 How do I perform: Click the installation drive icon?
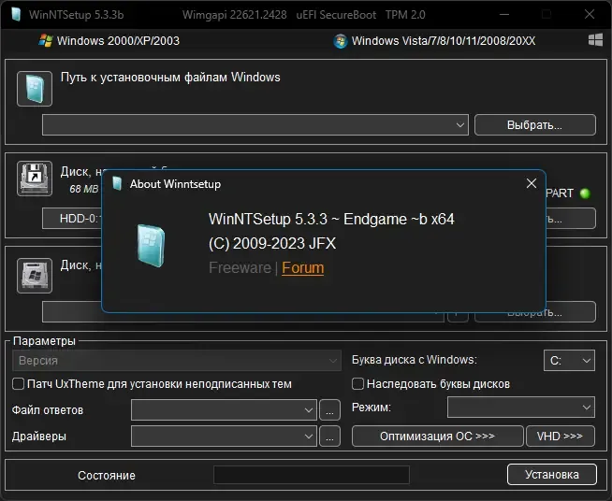pyautogui.click(x=35, y=276)
